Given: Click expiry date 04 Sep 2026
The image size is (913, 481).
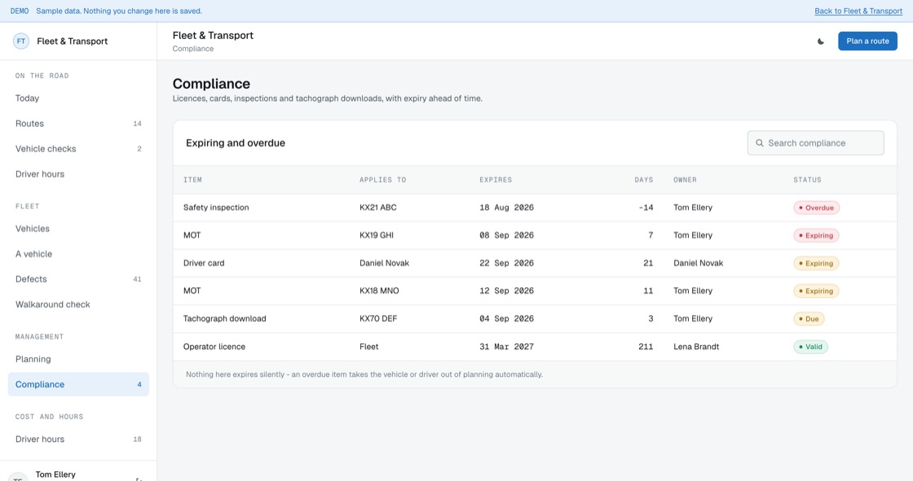Looking at the screenshot, I should (x=506, y=319).
